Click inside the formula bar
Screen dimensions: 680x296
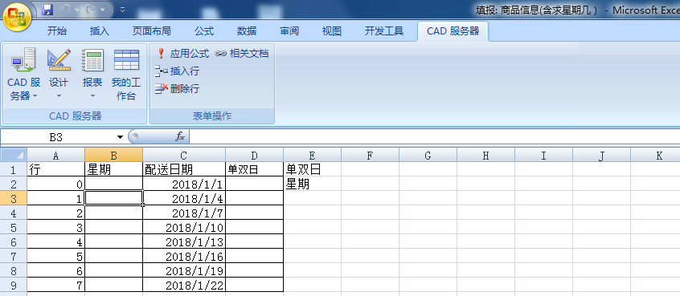click(x=434, y=137)
